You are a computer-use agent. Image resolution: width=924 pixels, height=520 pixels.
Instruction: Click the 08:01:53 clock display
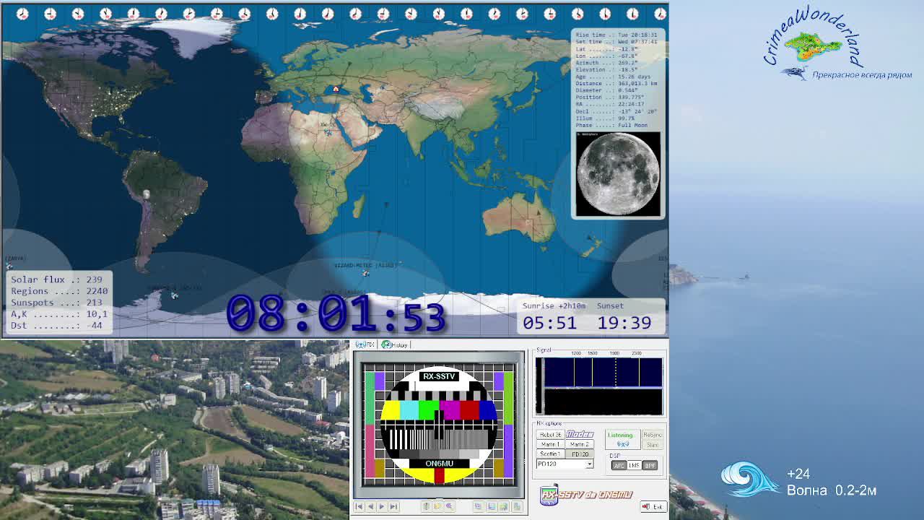[x=336, y=314]
